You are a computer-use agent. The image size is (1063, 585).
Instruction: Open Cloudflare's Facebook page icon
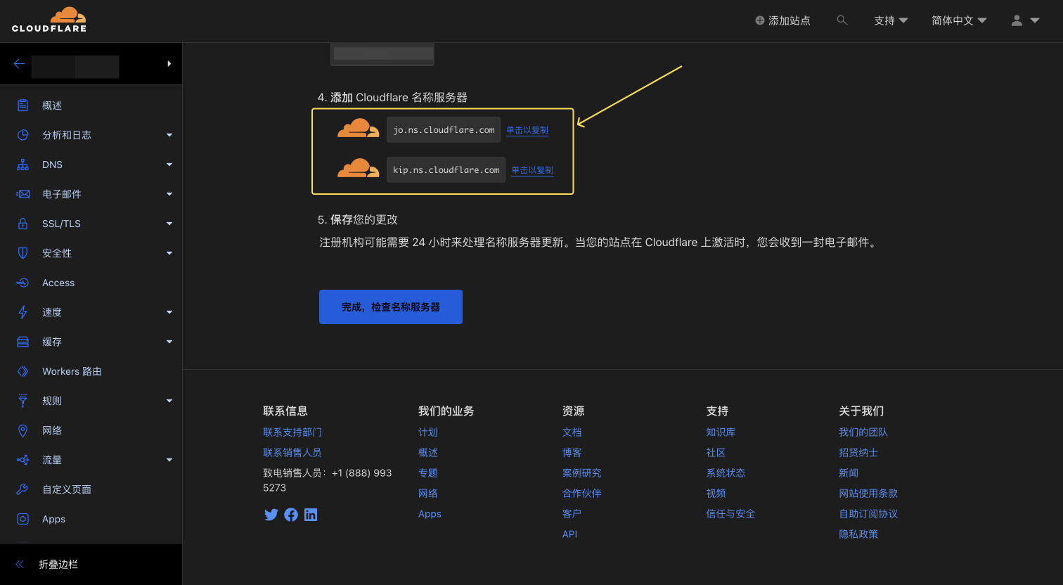(291, 515)
